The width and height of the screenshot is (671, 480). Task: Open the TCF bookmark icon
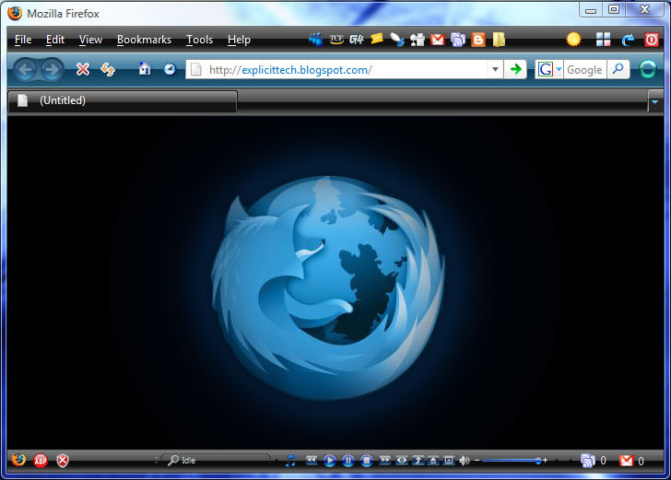336,40
